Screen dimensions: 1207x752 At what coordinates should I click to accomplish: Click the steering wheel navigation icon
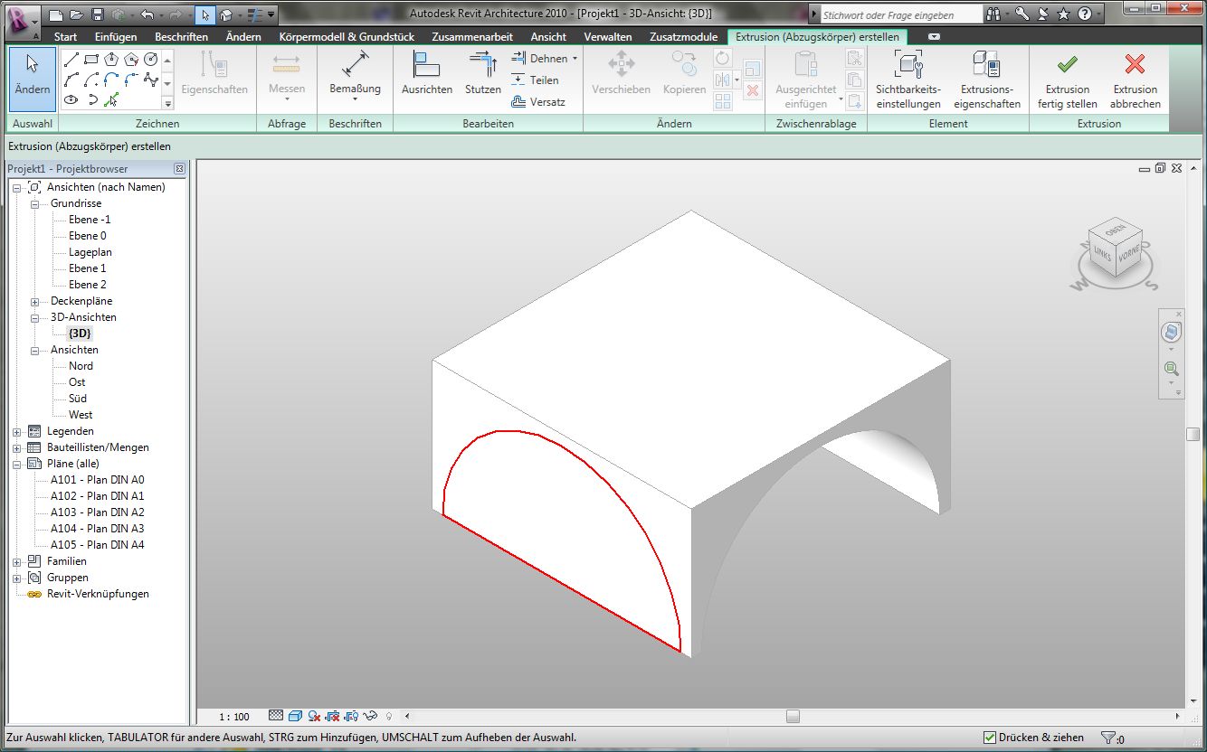click(x=1172, y=333)
